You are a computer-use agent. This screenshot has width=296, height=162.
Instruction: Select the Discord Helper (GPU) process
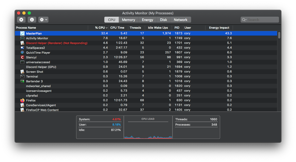tap(41, 67)
